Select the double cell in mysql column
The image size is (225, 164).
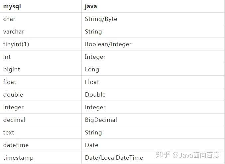13,95
